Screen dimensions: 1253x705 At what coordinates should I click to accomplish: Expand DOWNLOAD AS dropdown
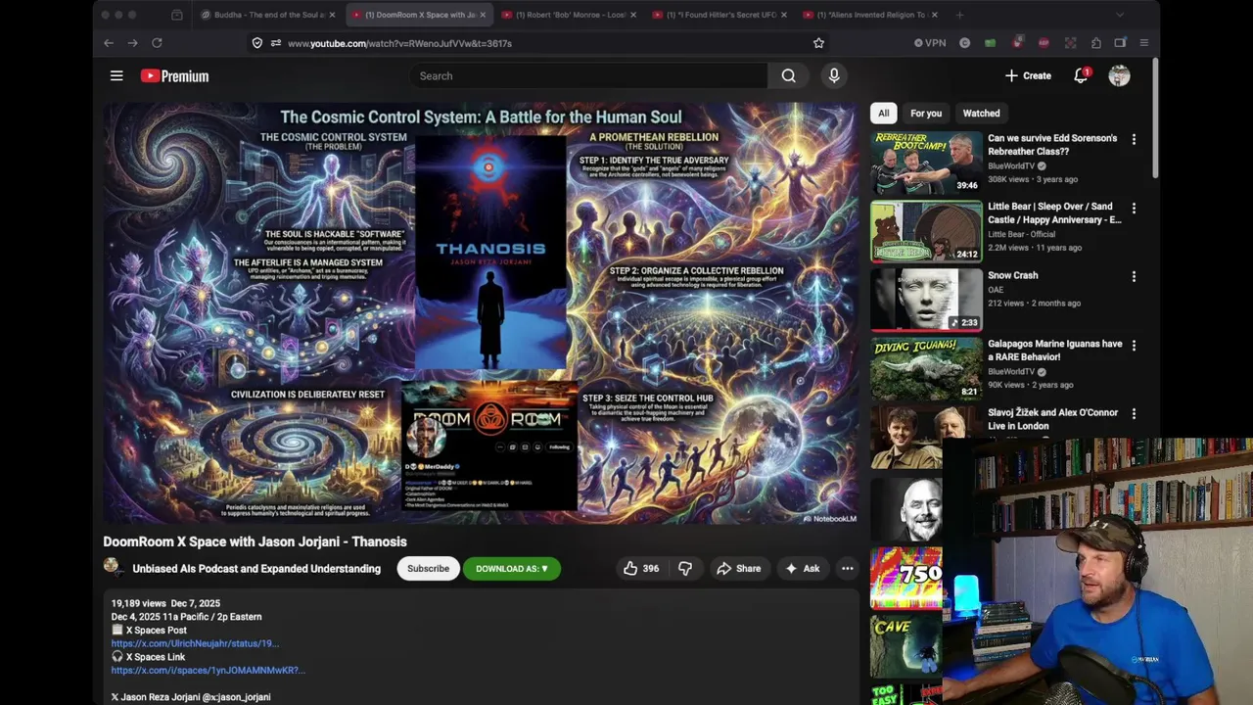512,568
